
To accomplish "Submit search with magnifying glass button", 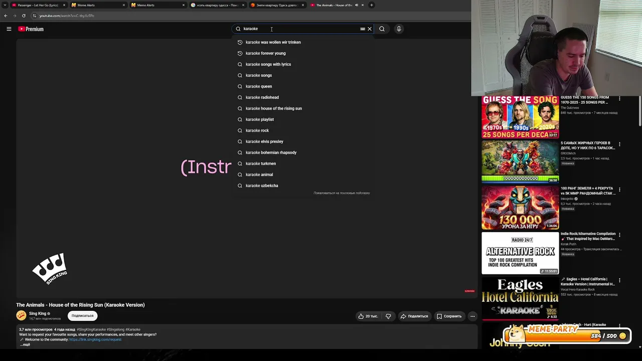I will 382,29.
